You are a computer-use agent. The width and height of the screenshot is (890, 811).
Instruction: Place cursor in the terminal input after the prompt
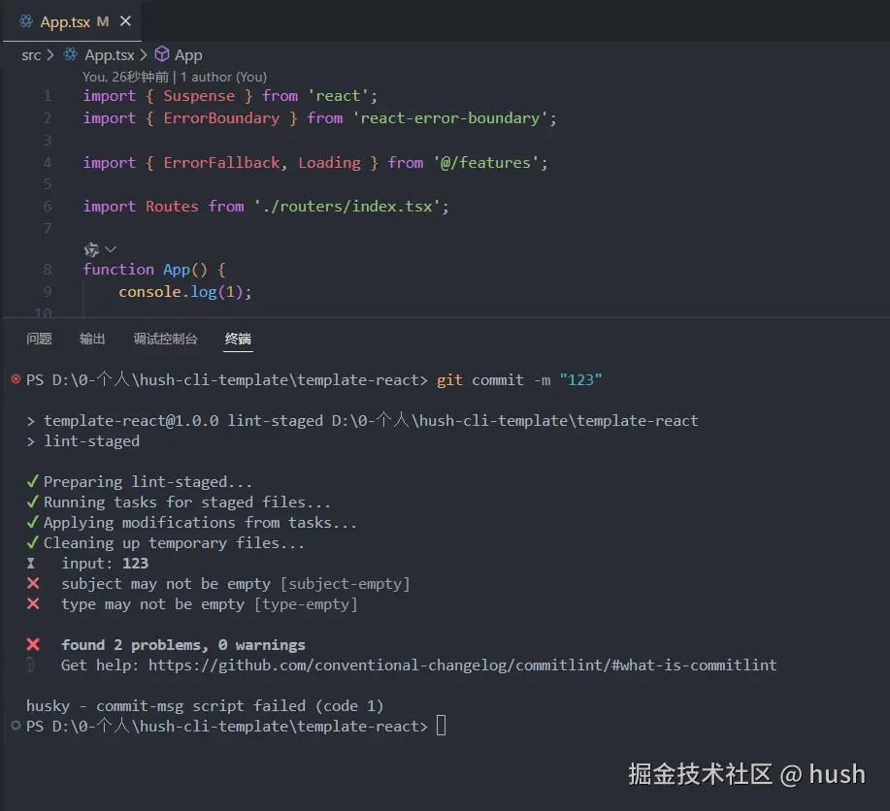(x=443, y=725)
